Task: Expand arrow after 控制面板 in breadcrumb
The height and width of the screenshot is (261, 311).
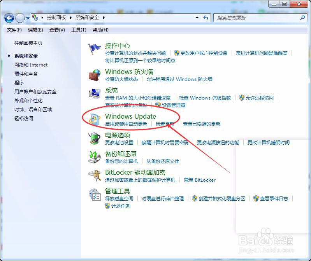Action: [70, 18]
